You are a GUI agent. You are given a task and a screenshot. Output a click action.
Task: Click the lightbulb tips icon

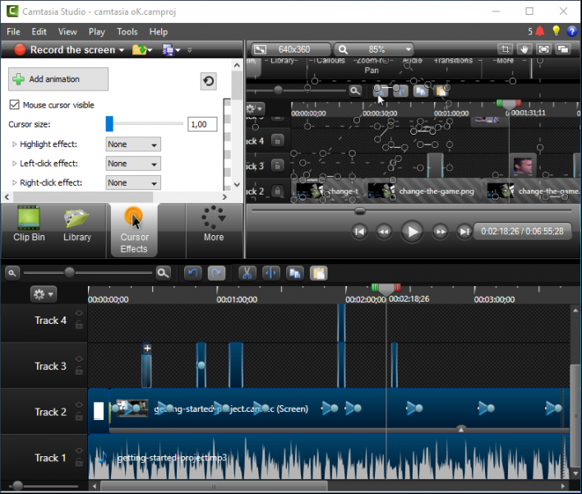click(556, 31)
